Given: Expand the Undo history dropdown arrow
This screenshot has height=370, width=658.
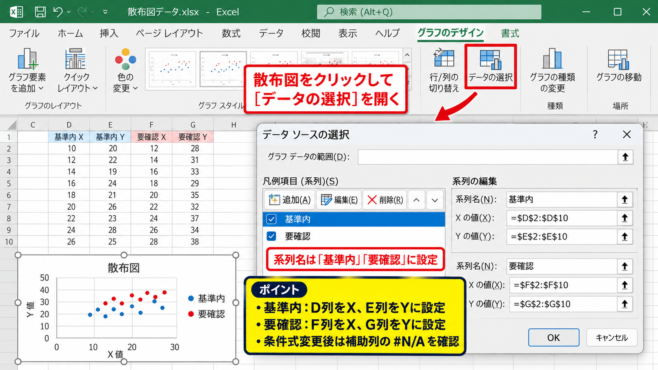Looking at the screenshot, I should [69, 12].
